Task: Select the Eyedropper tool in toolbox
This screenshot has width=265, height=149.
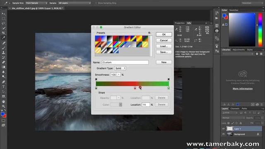Action: pos(4,38)
